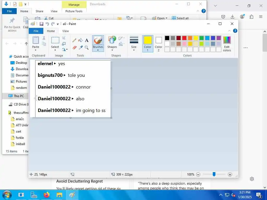Click the Crop icon in Image group
267x200 pixels.
[x=64, y=38]
